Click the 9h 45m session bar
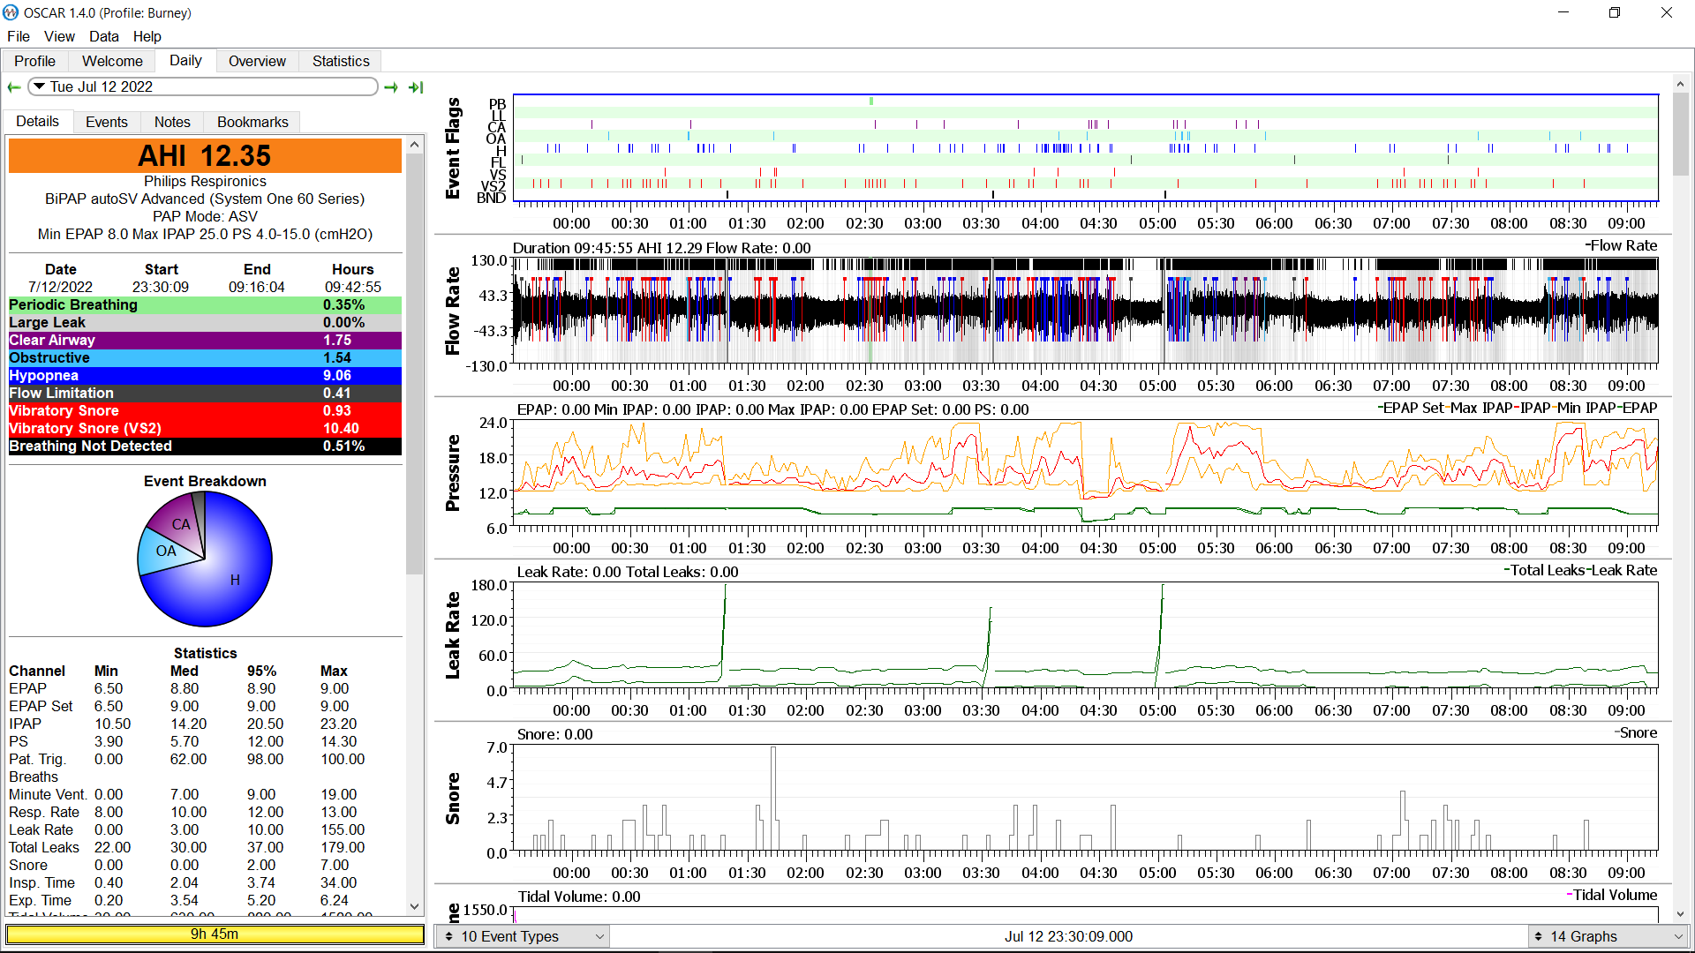The image size is (1695, 953). 215,934
